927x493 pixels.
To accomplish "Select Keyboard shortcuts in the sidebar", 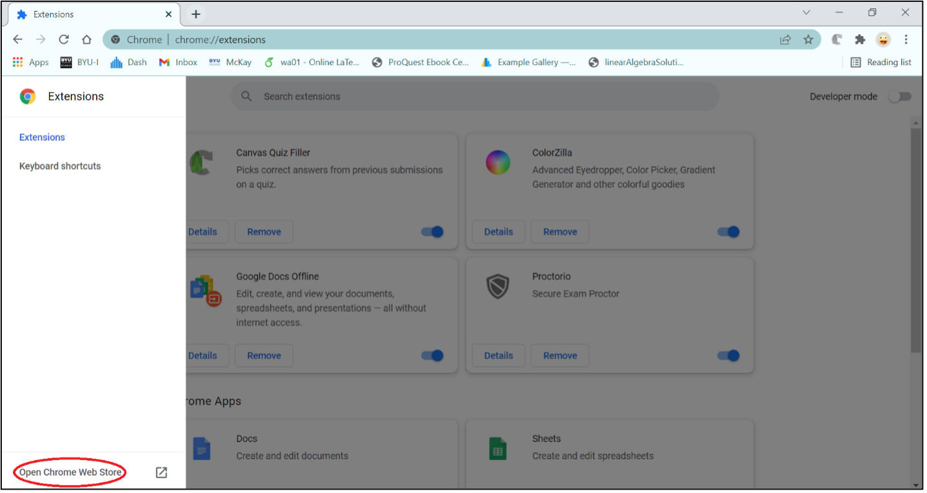I will 60,166.
